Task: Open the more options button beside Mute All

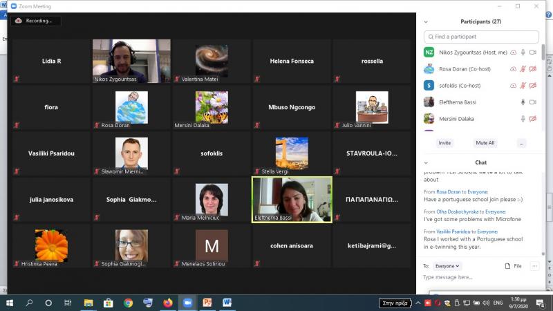Action: tap(521, 143)
